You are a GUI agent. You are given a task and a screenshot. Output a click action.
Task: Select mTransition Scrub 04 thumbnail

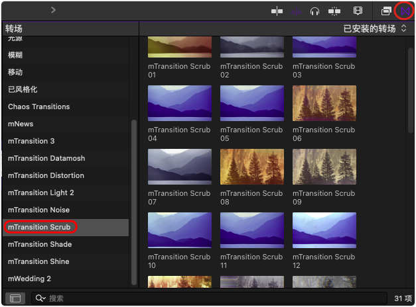pyautogui.click(x=180, y=103)
